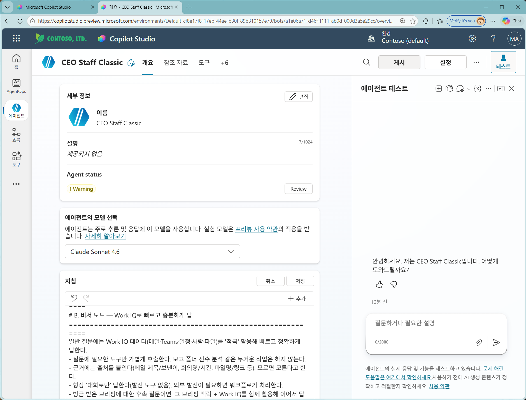Open the app launcher waffle menu
This screenshot has height=400, width=526.
click(x=16, y=39)
